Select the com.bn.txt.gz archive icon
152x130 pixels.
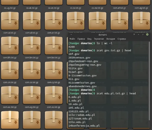(32, 46)
